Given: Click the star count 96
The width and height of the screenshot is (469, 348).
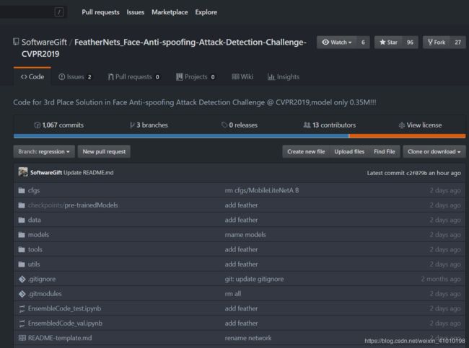Looking at the screenshot, I should pyautogui.click(x=410, y=43).
